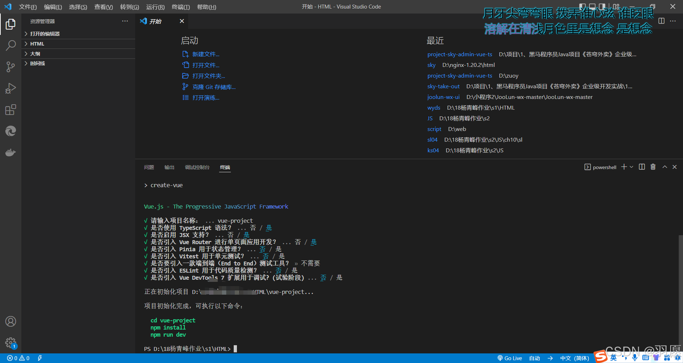The width and height of the screenshot is (683, 363).
Task: Expand the 打开的编辑器 section
Action: (78, 34)
